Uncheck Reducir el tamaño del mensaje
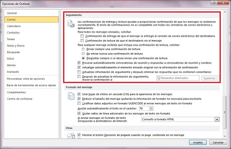Image resolution: width=231 pixels, height=149 pixels. [79, 98]
